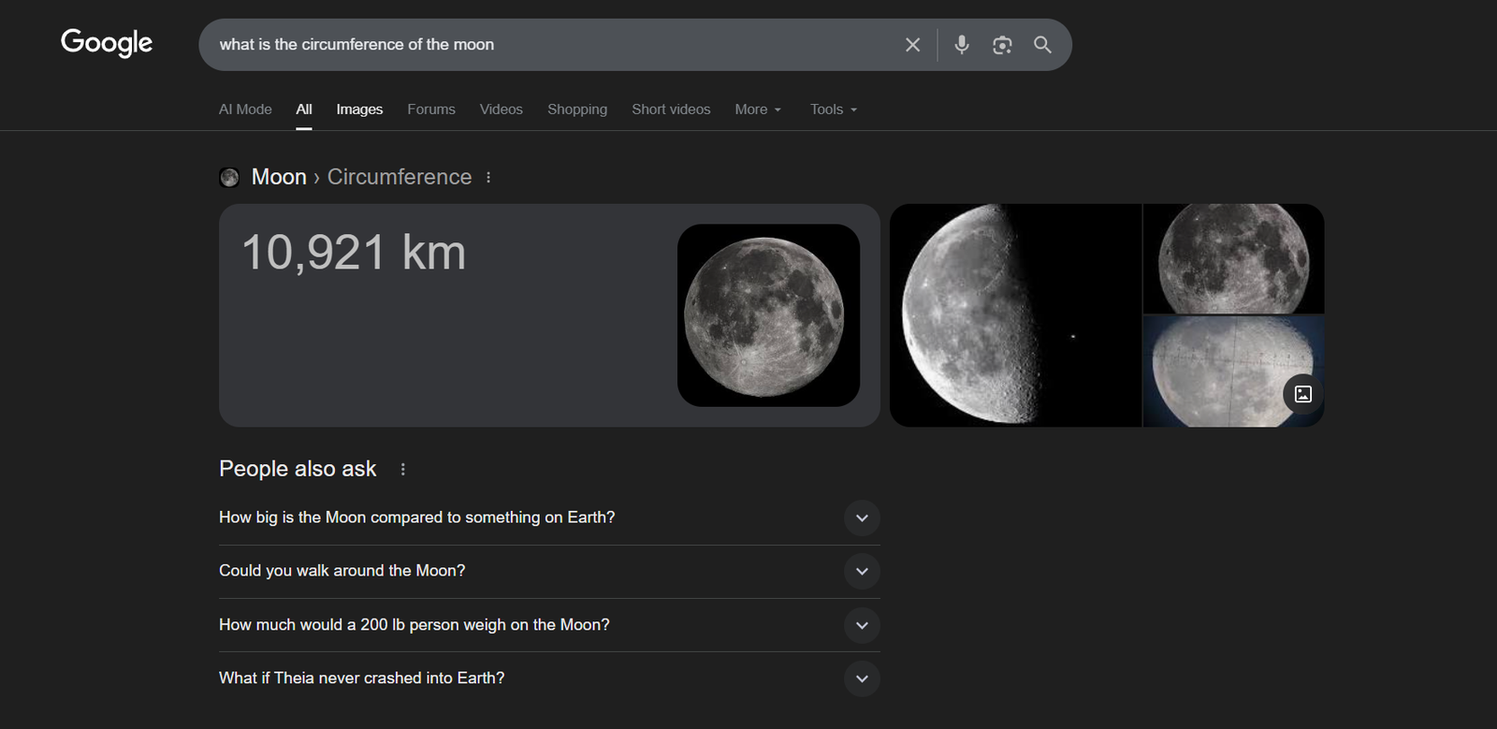1497x729 pixels.
Task: Select the 10,921 km answer text
Action: coord(354,253)
